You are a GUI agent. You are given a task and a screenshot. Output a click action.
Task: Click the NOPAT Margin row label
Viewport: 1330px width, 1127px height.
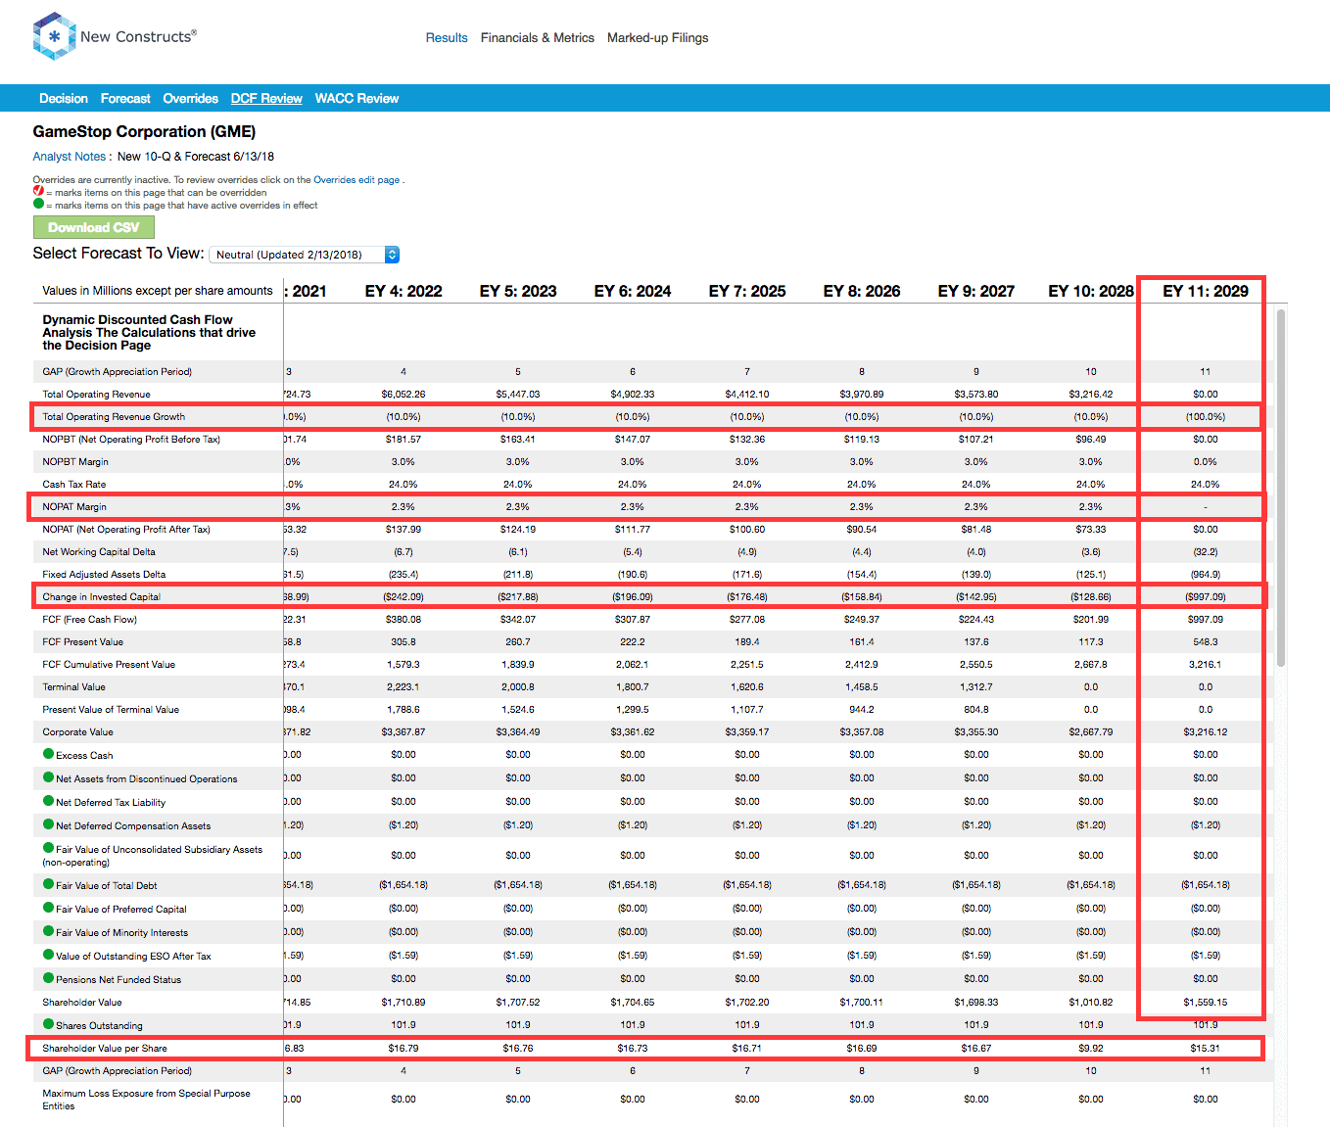click(x=74, y=507)
